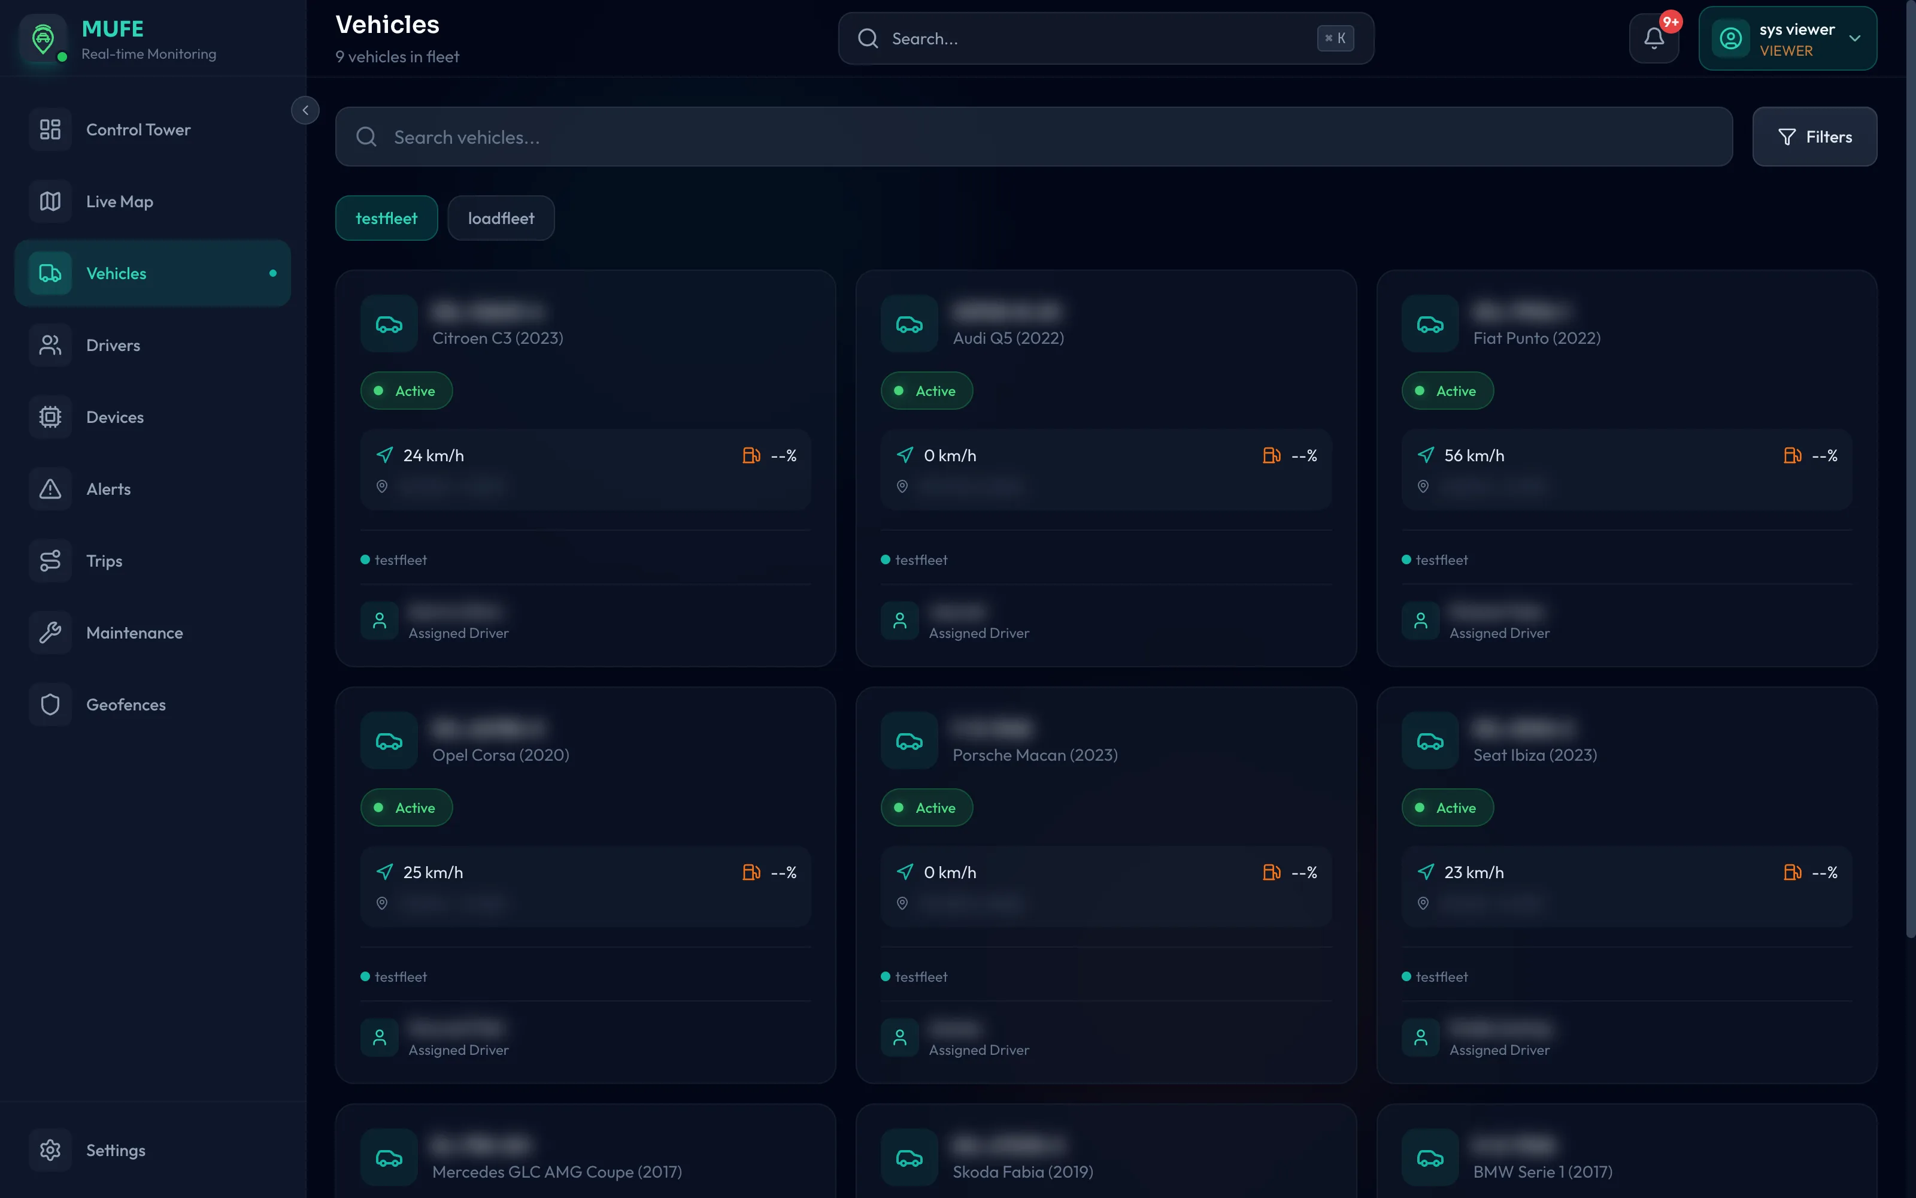This screenshot has width=1916, height=1198.
Task: Click the Porsche Macan (2023) title
Action: pyautogui.click(x=1035, y=755)
